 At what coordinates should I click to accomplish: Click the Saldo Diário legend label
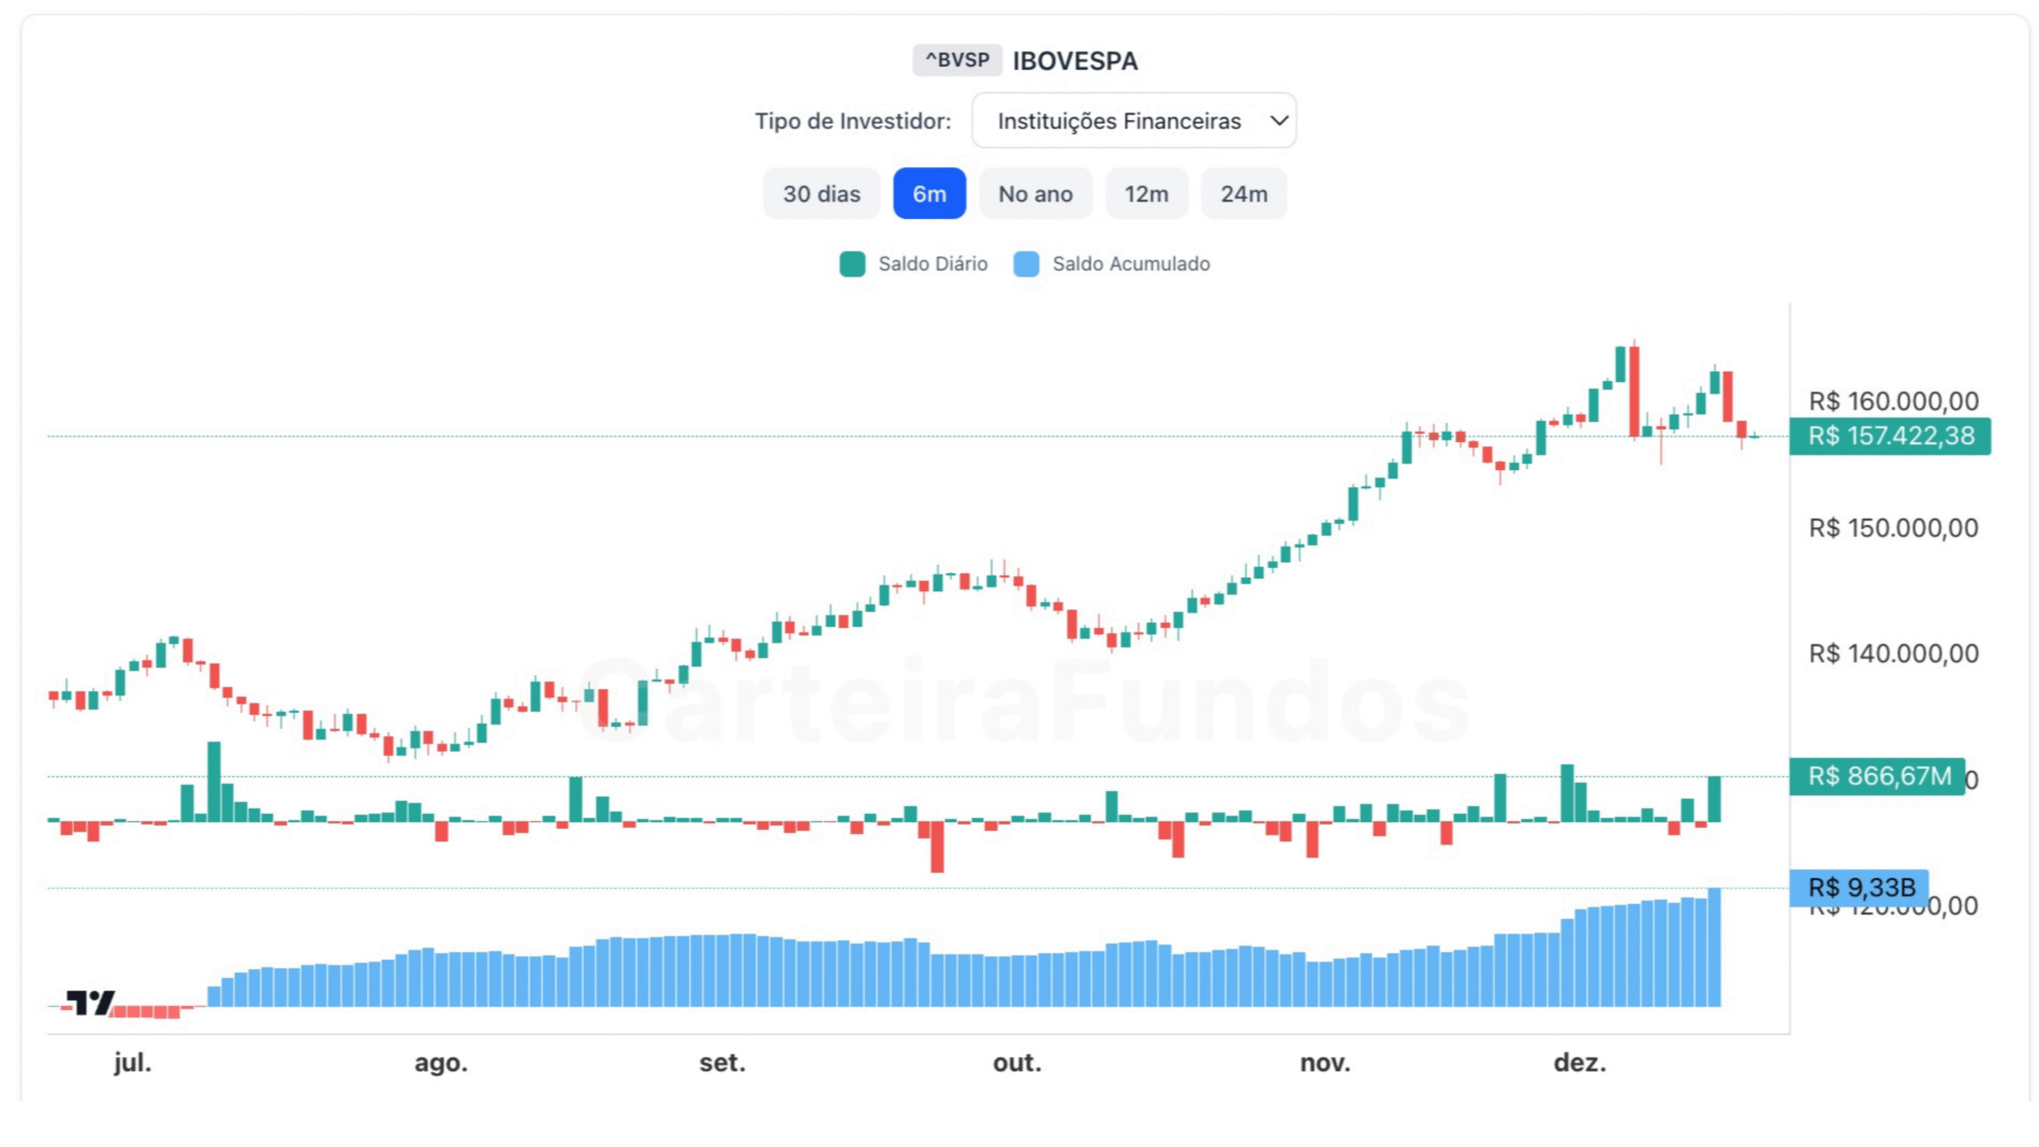(933, 264)
